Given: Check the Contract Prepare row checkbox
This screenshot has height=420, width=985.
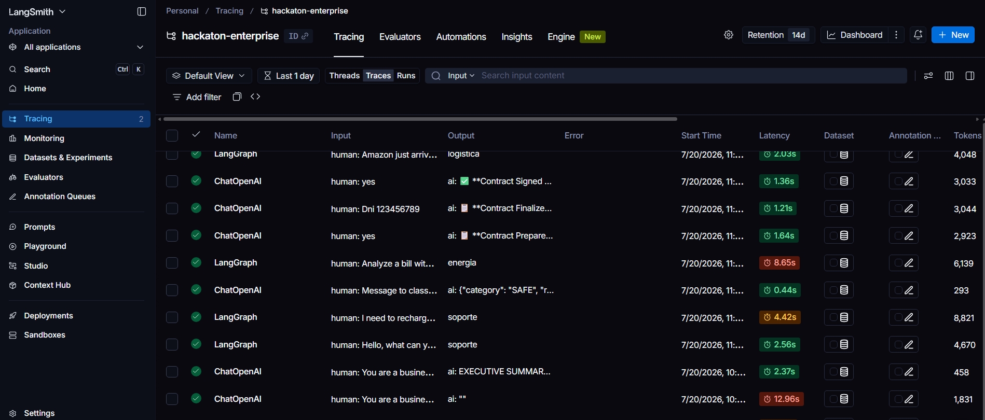Looking at the screenshot, I should (x=172, y=235).
